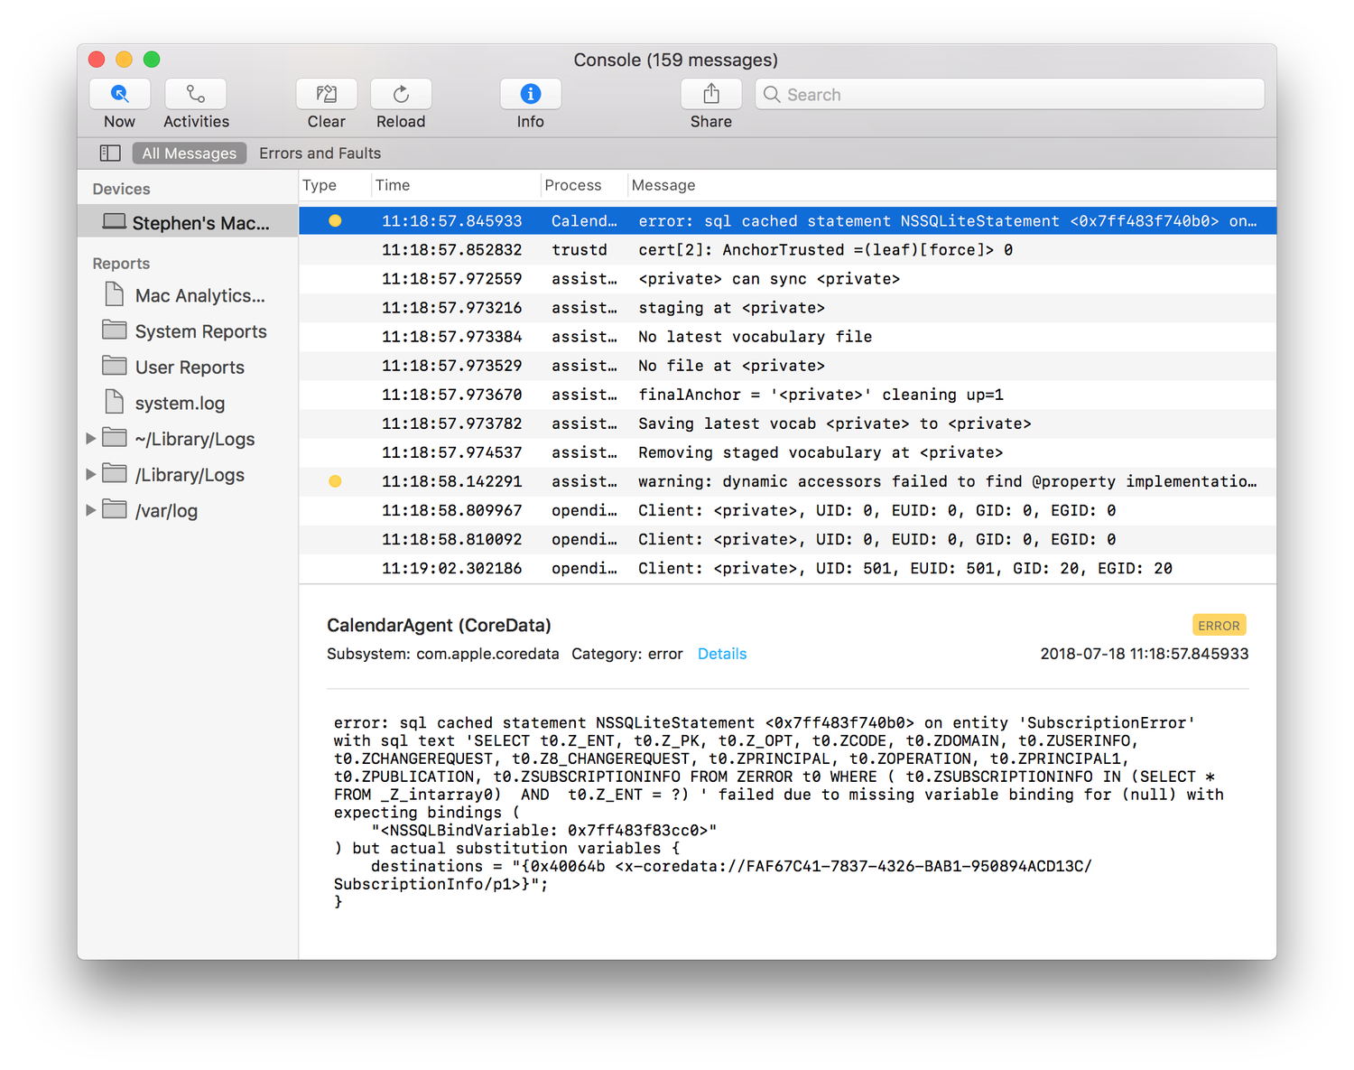Switch to All Messages filter

(190, 154)
